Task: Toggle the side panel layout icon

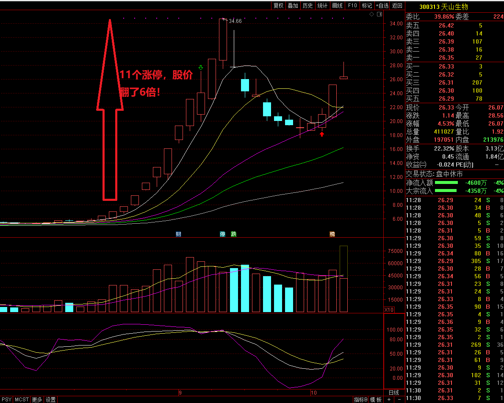Action: [379, 14]
